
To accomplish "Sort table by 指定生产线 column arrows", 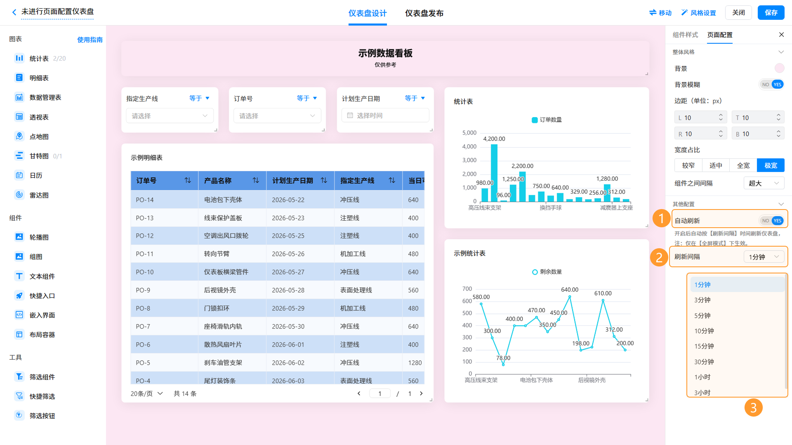I will point(392,180).
